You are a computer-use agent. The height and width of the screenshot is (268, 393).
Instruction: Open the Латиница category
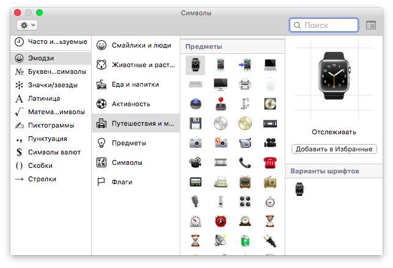pyautogui.click(x=51, y=98)
